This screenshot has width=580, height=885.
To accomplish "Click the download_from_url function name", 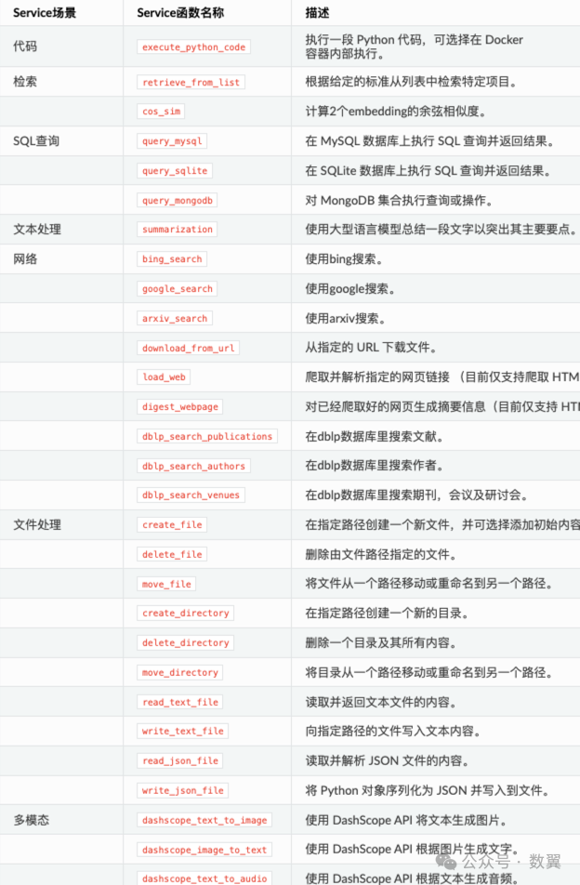I will pos(188,348).
